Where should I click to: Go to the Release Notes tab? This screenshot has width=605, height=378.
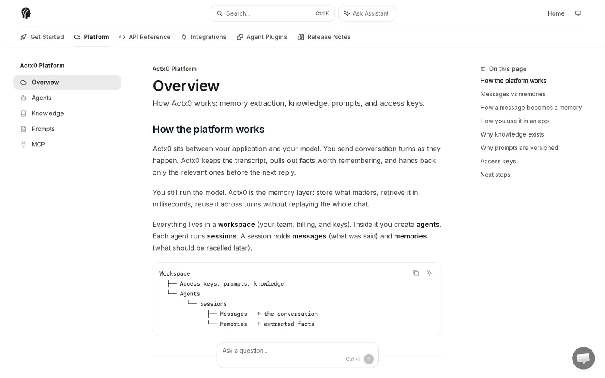324,37
